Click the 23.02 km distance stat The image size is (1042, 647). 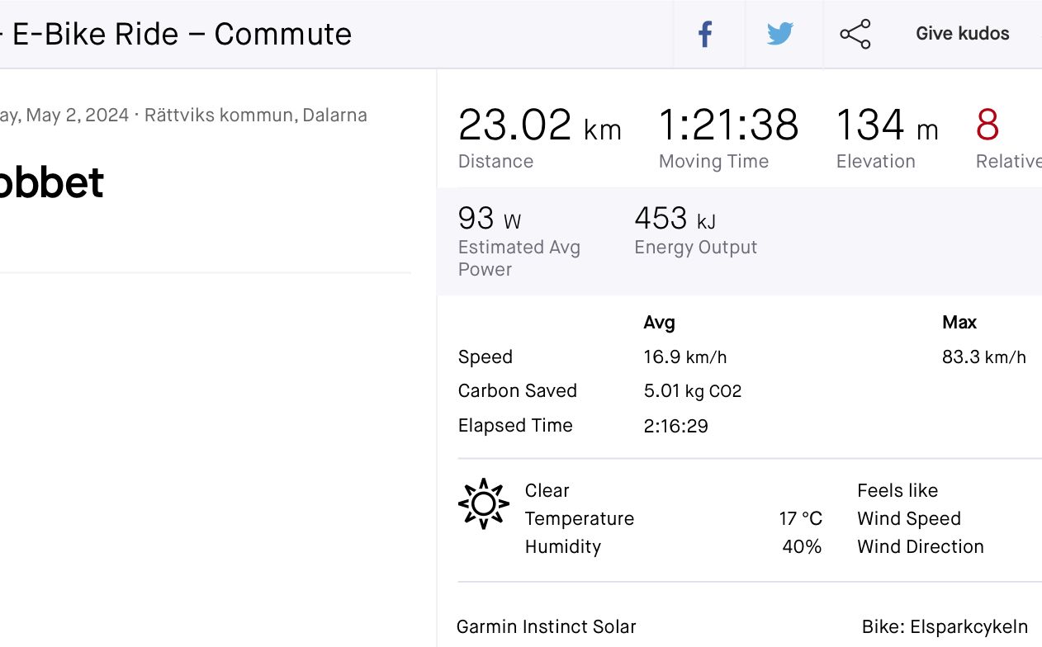(x=539, y=126)
